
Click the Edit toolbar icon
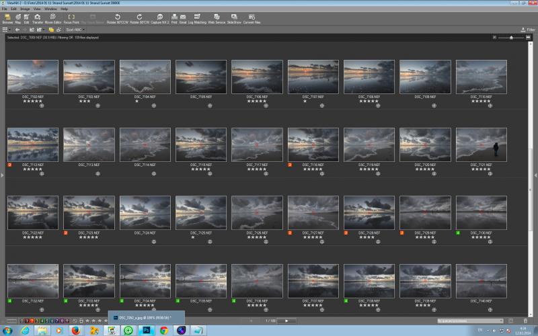26,19
